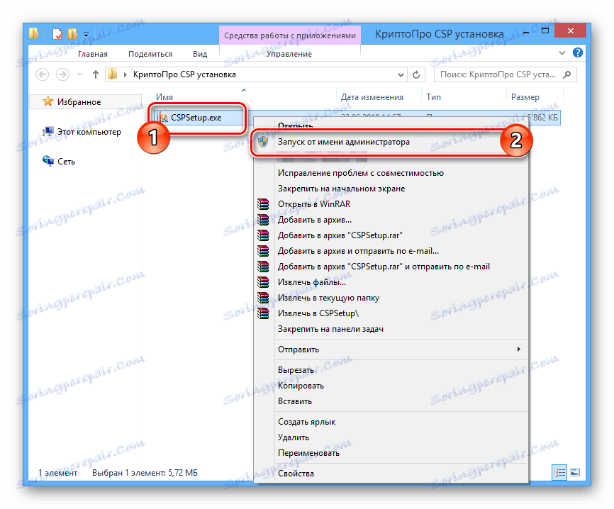Click the Этот компьютер computer icon

(x=48, y=132)
